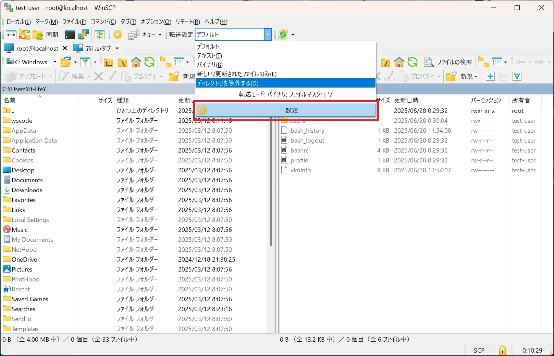This screenshot has width=554, height=356.
Task: Open the terminal console icon
Action: point(70,35)
